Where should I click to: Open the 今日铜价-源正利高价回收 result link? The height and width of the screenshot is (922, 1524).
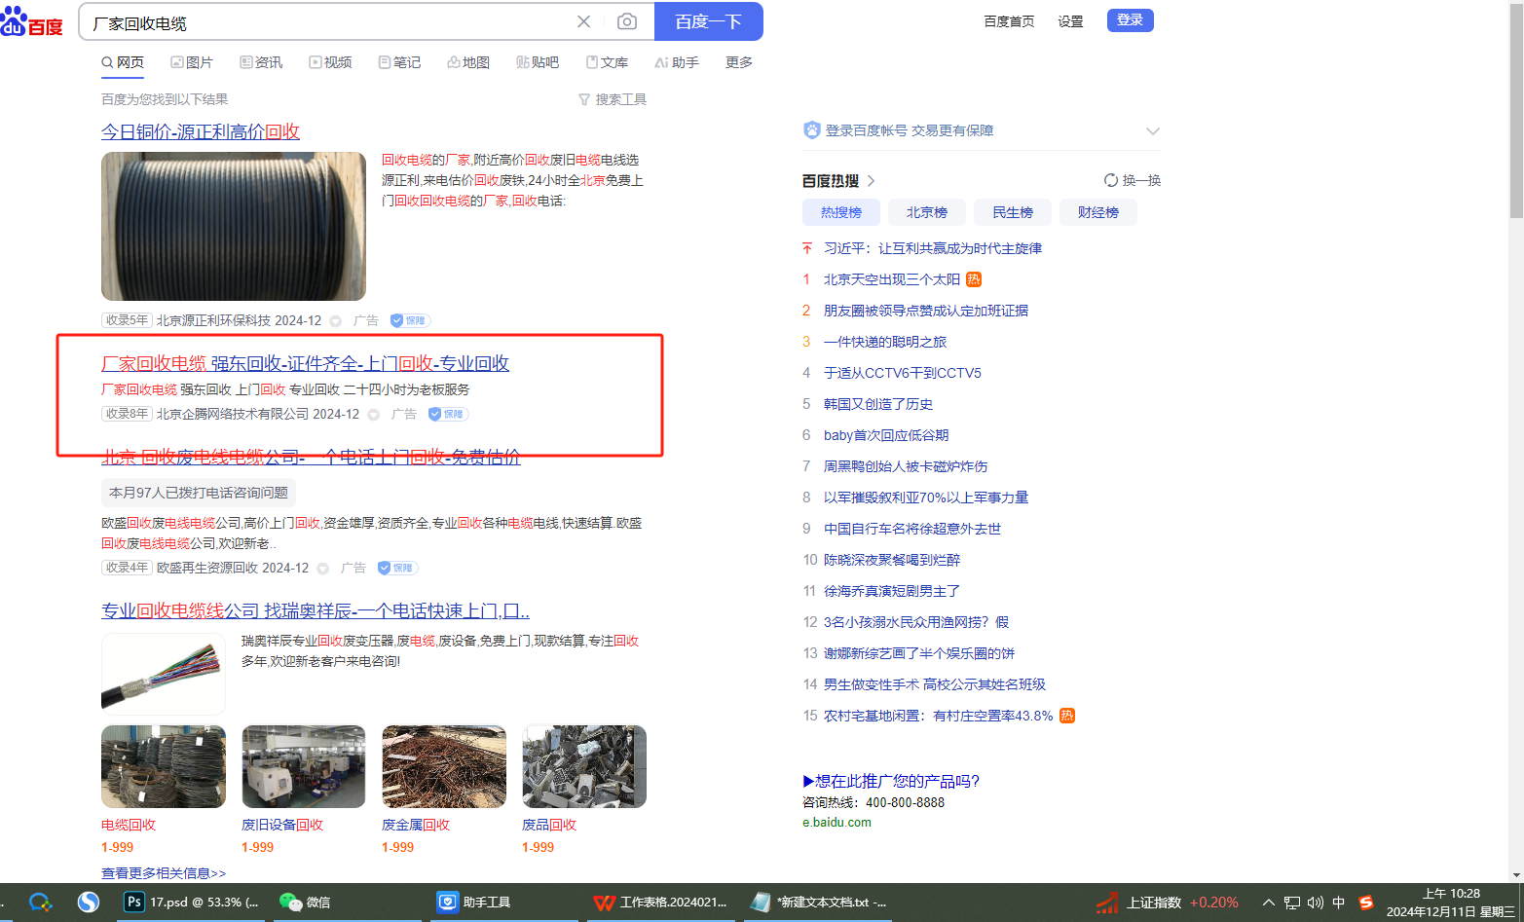(201, 131)
